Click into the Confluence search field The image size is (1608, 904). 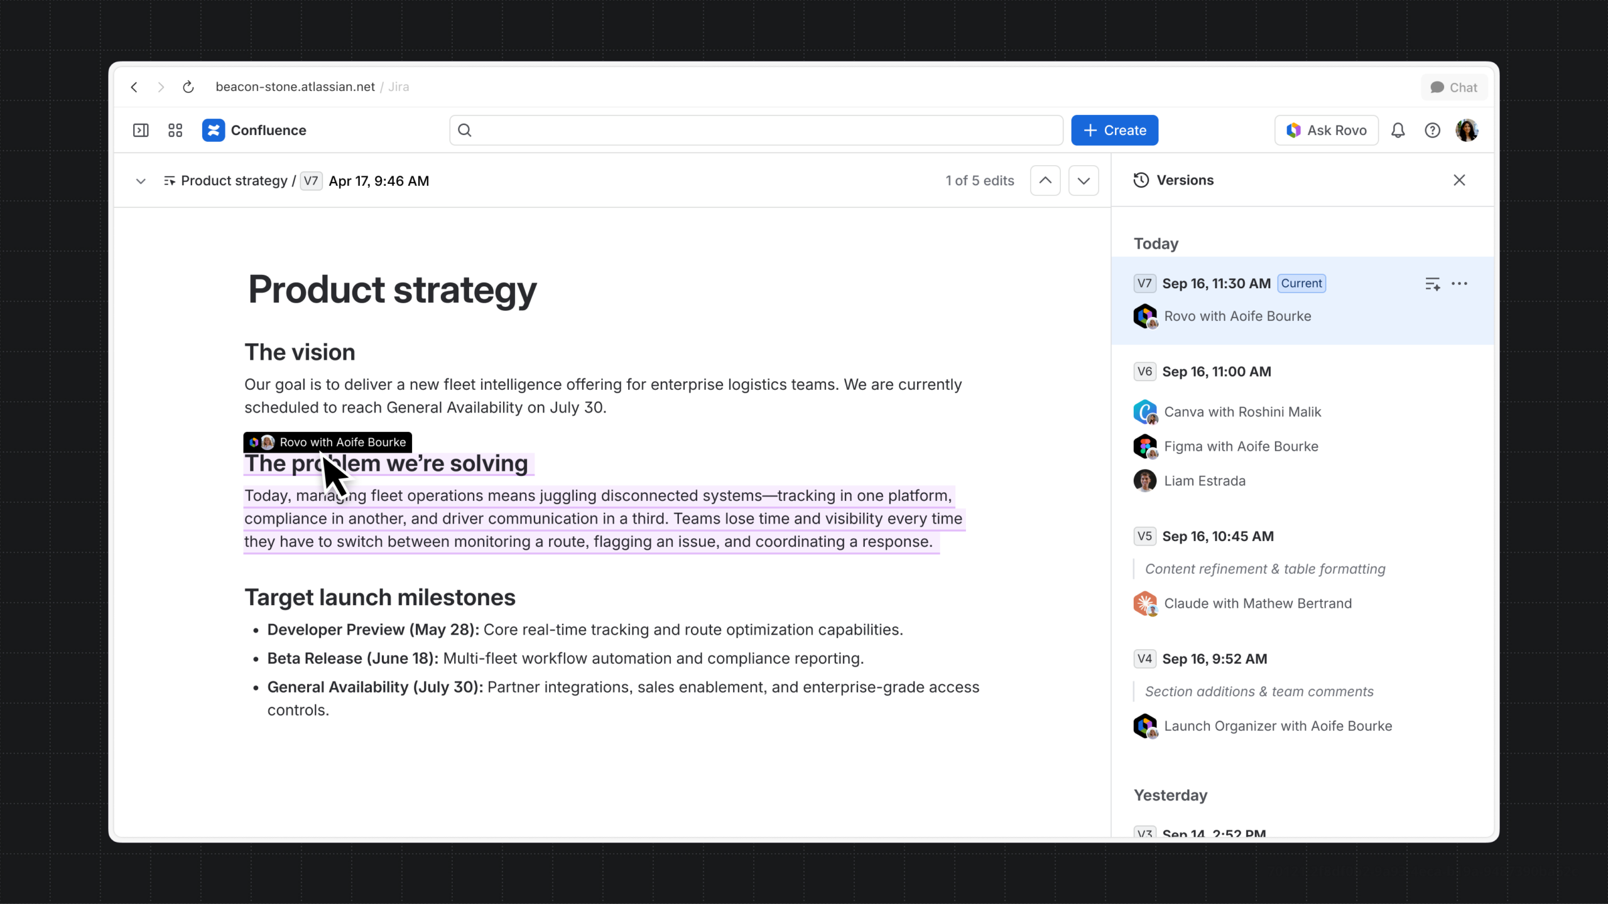(x=756, y=130)
